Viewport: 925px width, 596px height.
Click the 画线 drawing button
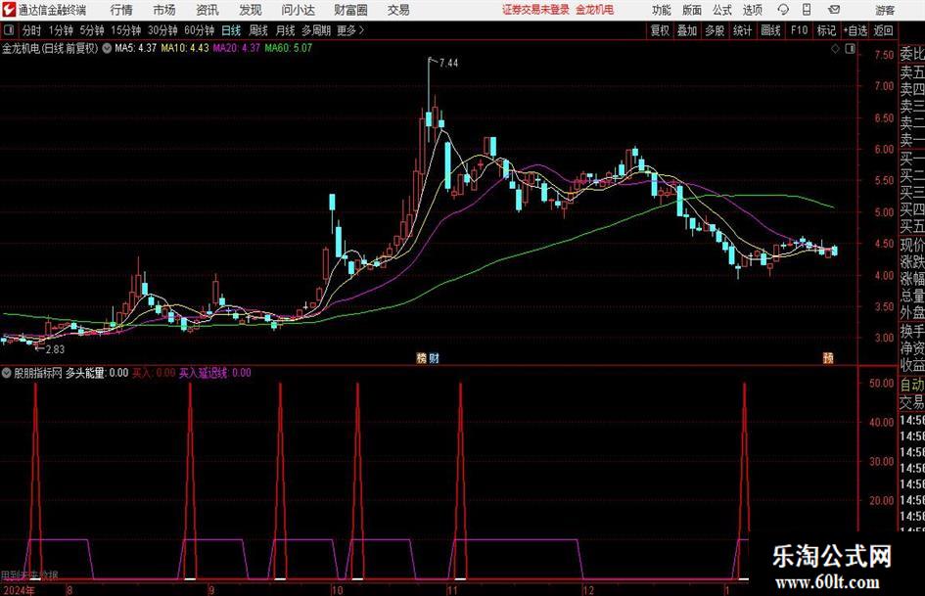770,30
